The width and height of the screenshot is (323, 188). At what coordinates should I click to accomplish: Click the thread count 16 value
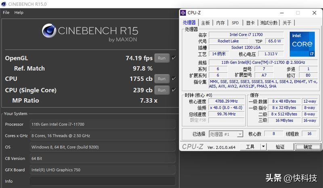point(309,134)
